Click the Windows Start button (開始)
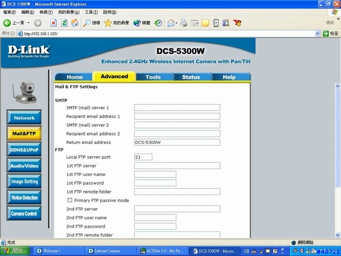The width and height of the screenshot is (341, 256). (x=15, y=251)
